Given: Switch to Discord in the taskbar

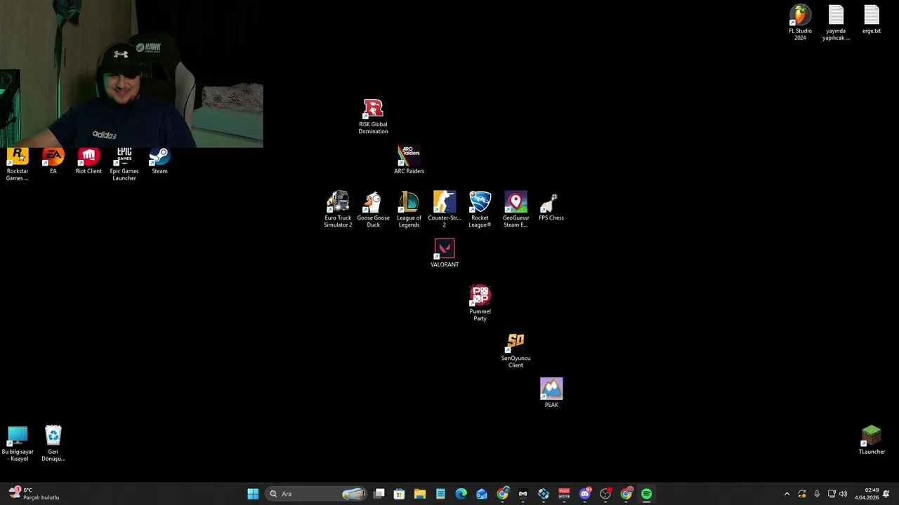Looking at the screenshot, I should click(x=585, y=494).
